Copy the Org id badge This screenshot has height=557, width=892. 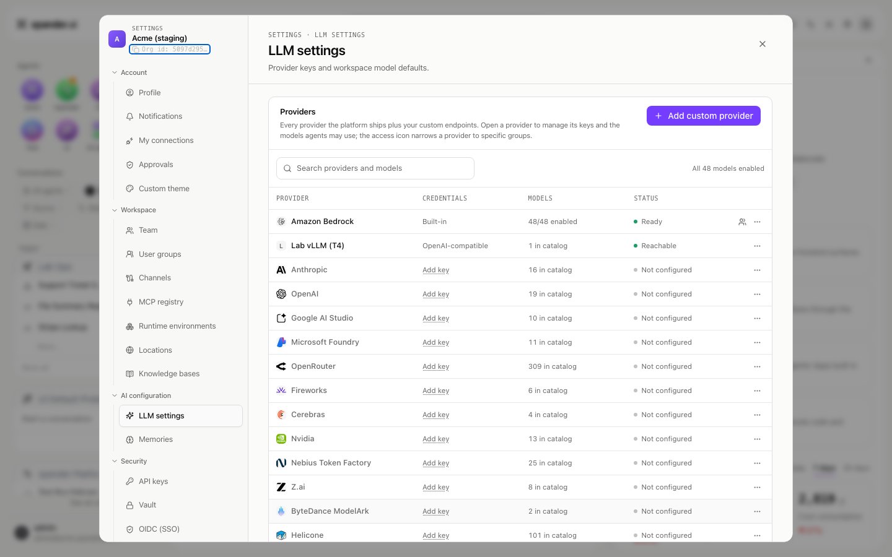[x=170, y=49]
